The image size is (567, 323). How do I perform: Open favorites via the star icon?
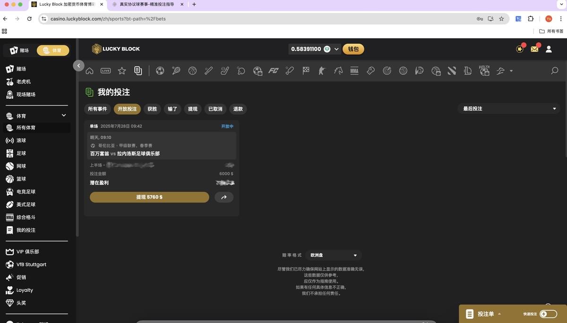point(122,71)
